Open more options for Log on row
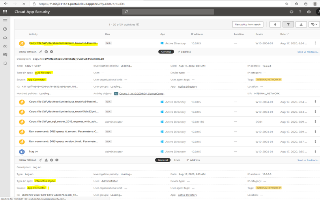The image size is (320, 200). pyautogui.click(x=315, y=151)
